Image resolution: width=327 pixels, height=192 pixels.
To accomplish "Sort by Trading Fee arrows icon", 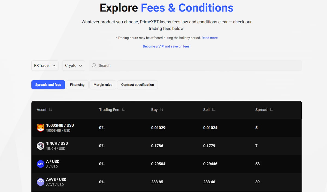I will coord(123,110).
